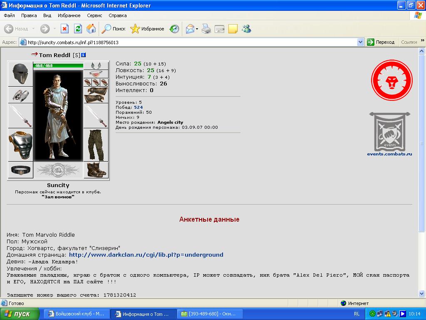Open History toolbar icon
The height and width of the screenshot is (320, 426).
tap(174, 29)
